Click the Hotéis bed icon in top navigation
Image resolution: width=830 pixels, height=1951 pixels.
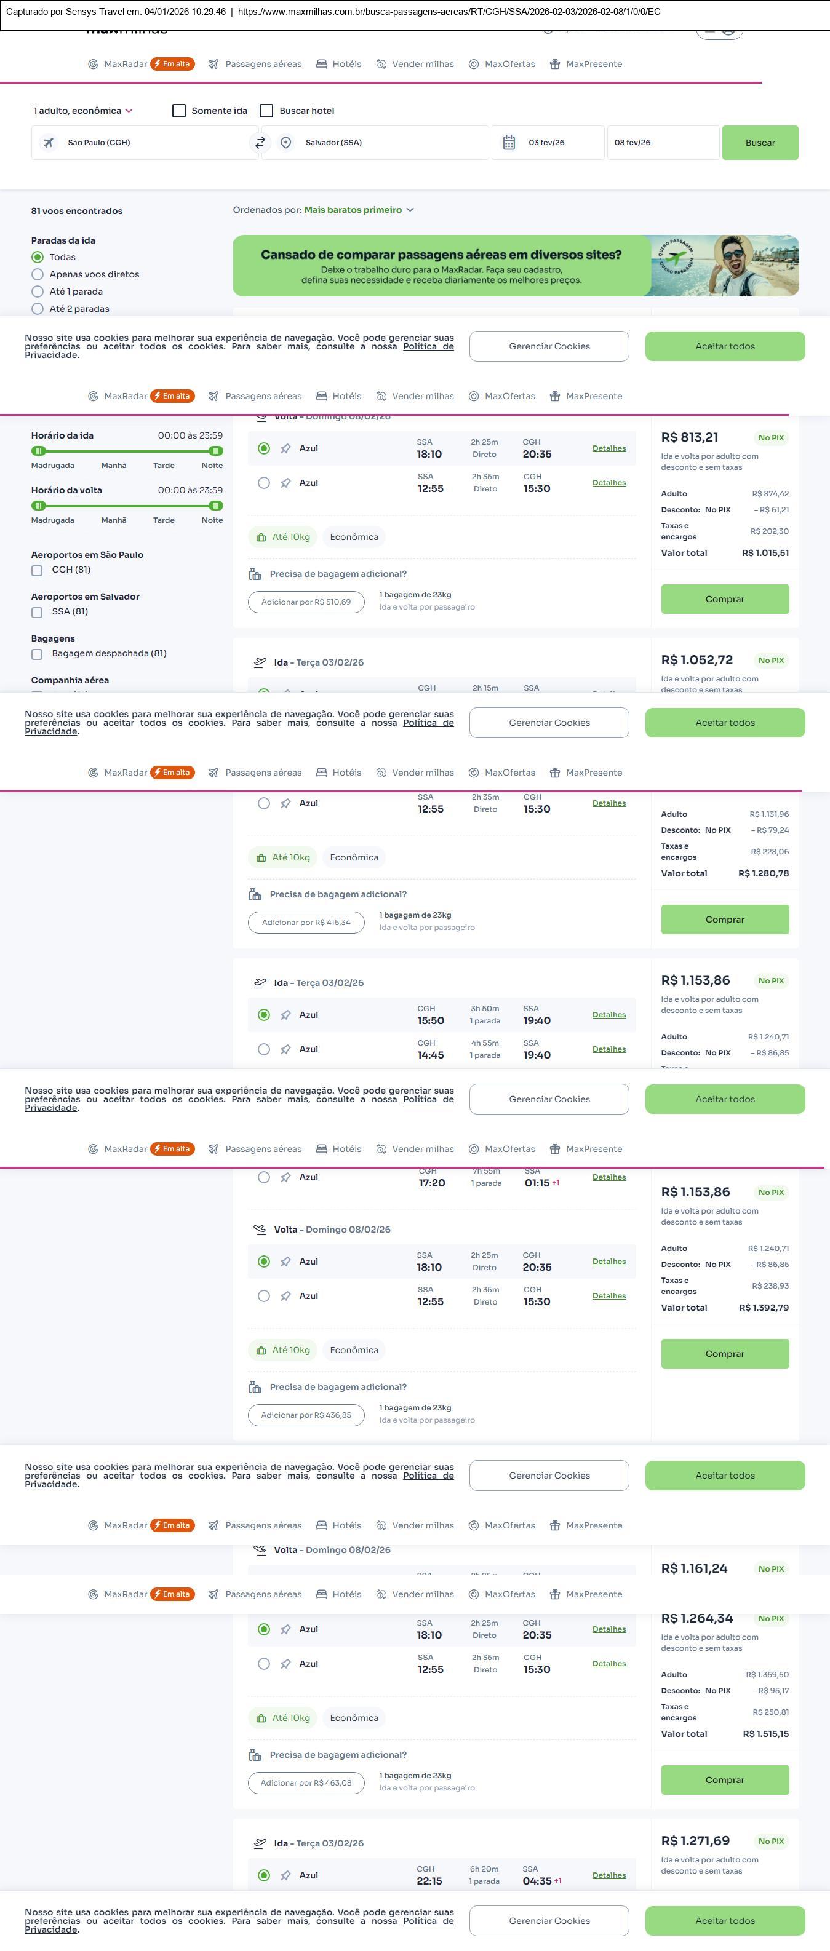(322, 65)
